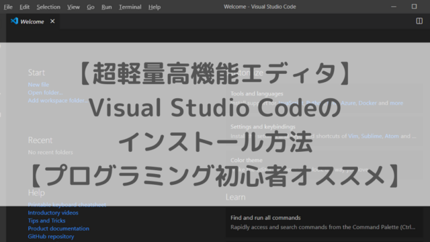
Task: Click the Vim keybindings link
Action: [x=353, y=136]
